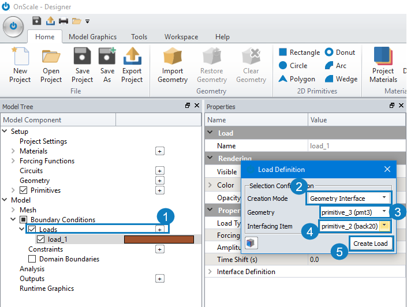Switch to the Home ribbon tab

(44, 37)
